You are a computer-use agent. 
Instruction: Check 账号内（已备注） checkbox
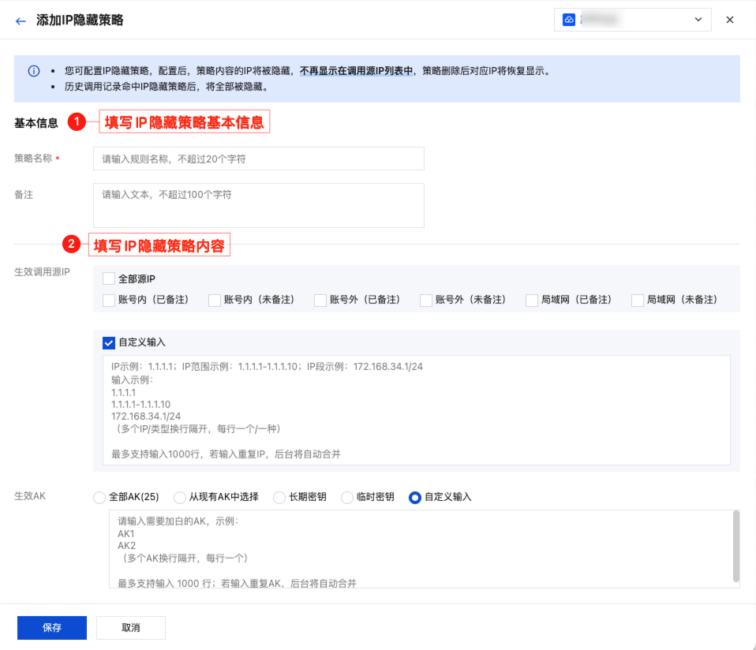pyautogui.click(x=109, y=300)
